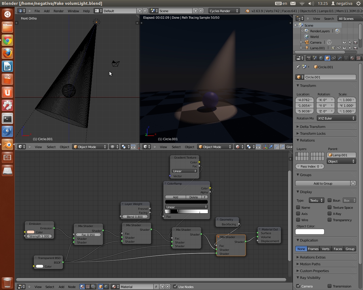This screenshot has width=363, height=290.
Task: Open the World properties tab (globe icon)
Action: click(321, 58)
